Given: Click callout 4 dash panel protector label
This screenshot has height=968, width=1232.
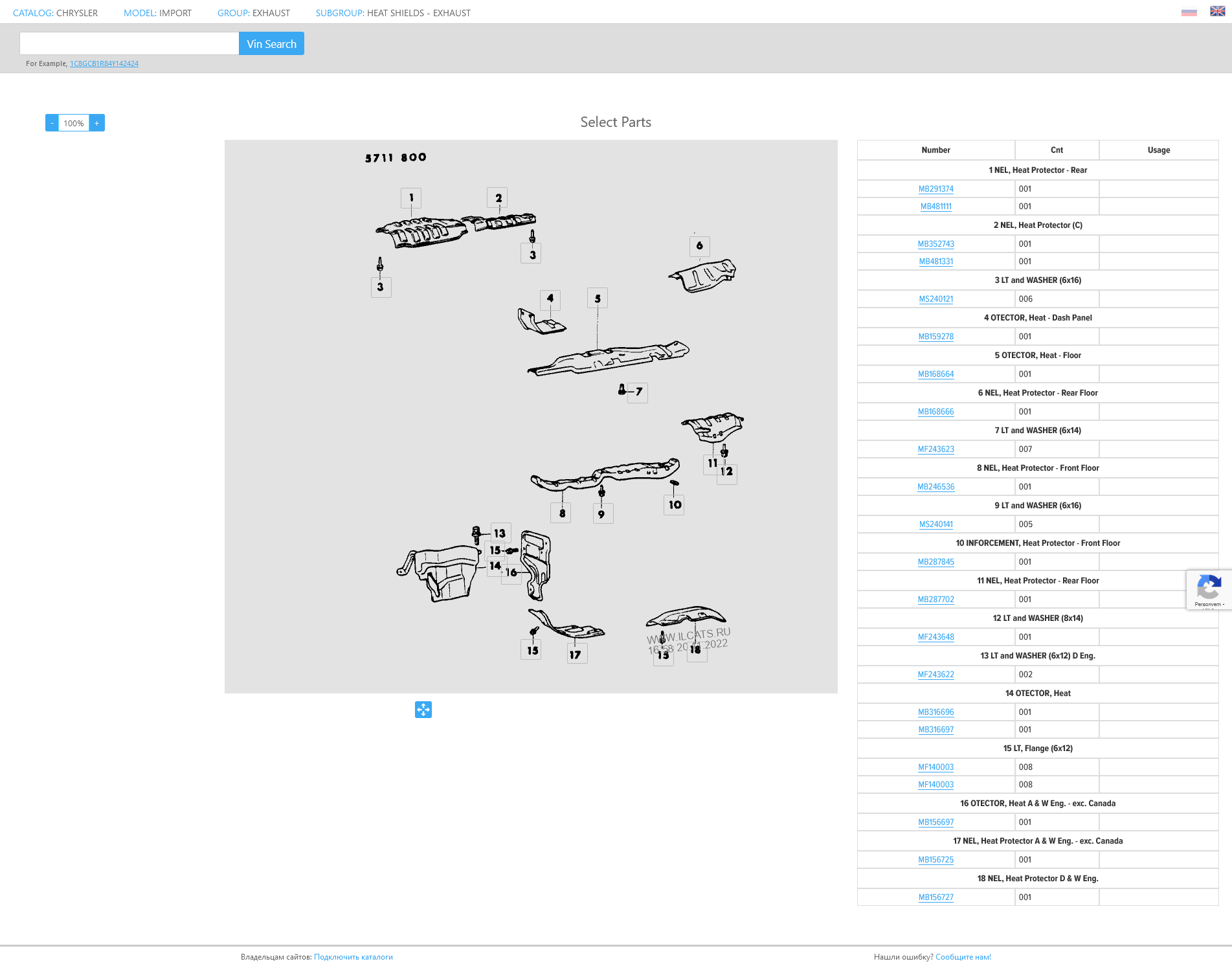Looking at the screenshot, I should tap(550, 298).
